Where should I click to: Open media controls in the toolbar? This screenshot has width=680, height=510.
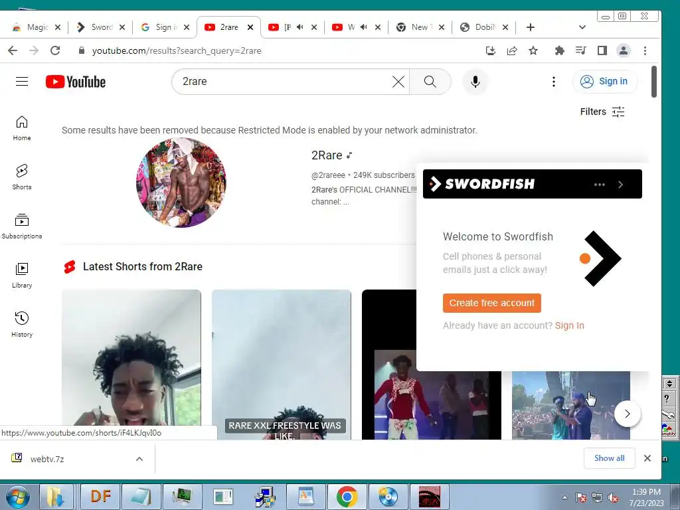point(580,50)
